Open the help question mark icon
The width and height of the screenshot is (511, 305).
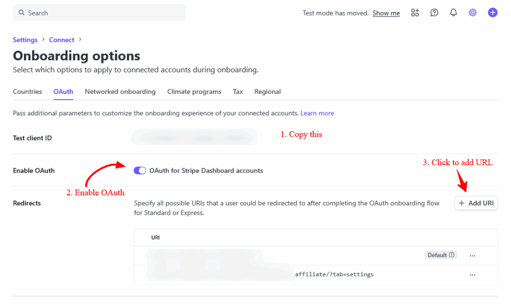tap(434, 13)
